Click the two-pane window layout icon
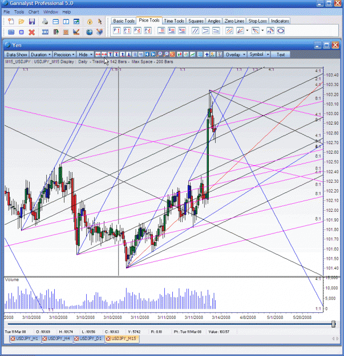 click(x=66, y=22)
